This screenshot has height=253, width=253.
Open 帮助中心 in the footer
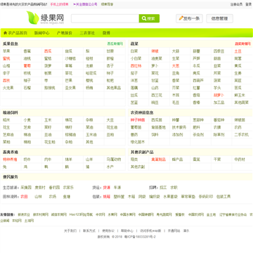pos(127,231)
